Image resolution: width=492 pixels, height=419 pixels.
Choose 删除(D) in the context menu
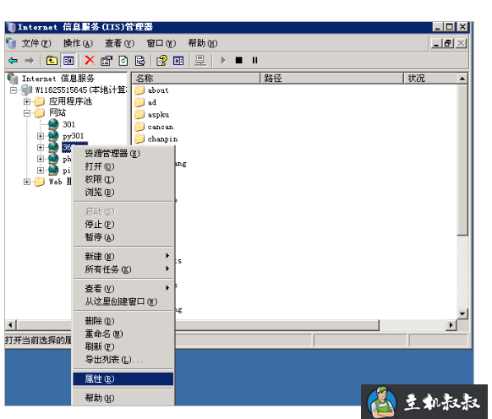123,321
